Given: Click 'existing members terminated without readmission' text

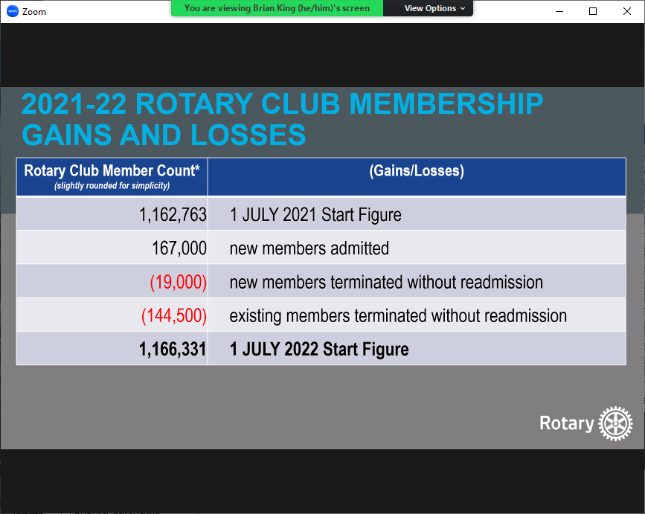Looking at the screenshot, I should [398, 315].
